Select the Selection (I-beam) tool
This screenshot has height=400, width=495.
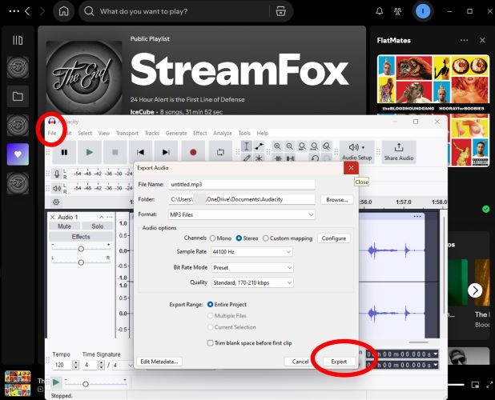click(247, 146)
